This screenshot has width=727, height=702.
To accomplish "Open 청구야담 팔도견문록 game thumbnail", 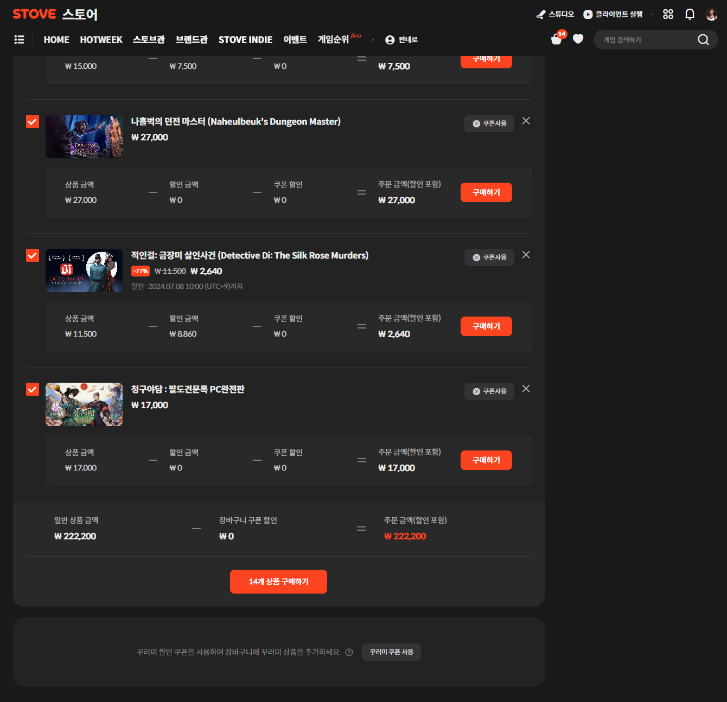I will click(84, 404).
